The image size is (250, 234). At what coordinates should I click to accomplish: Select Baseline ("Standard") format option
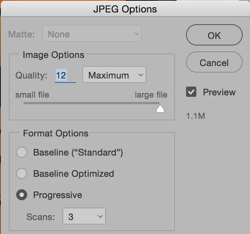click(x=22, y=153)
